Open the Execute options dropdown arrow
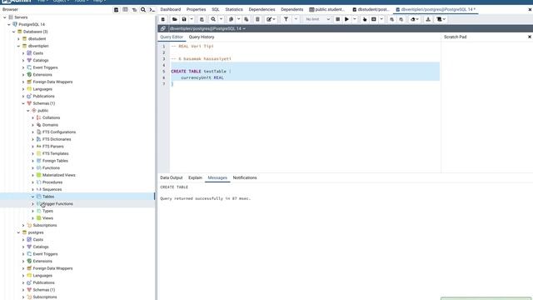The height and width of the screenshot is (300, 533). (355, 19)
